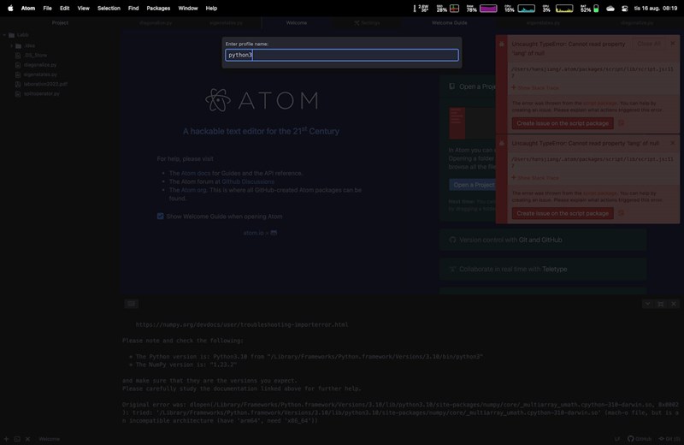684x445 pixels.
Task: Click the Version control with Git and GitHub icon
Action: 452,240
